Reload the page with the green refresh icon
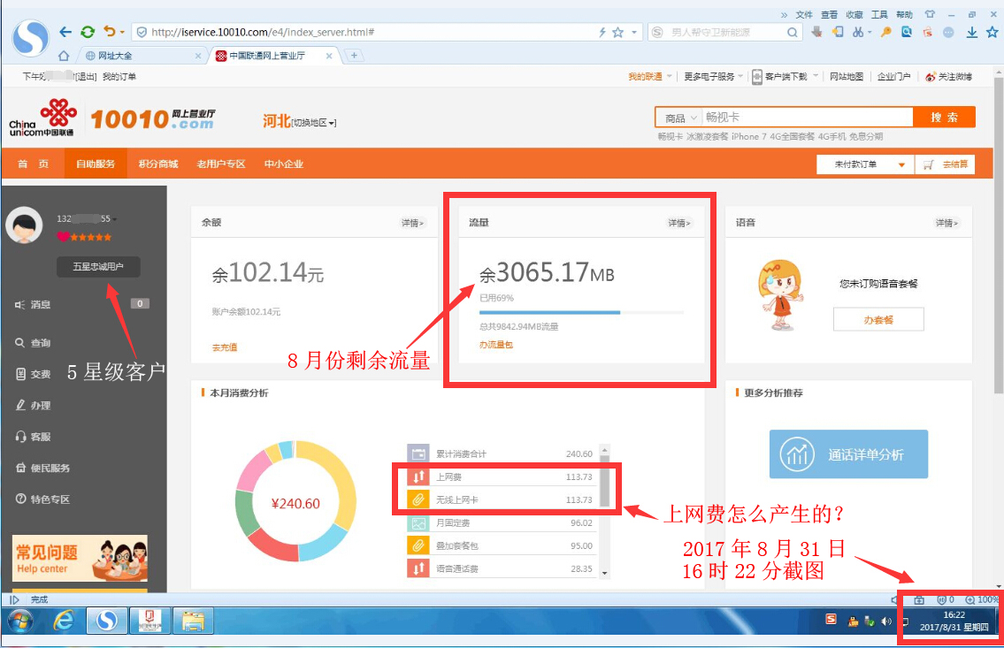1004x648 pixels. (x=87, y=32)
